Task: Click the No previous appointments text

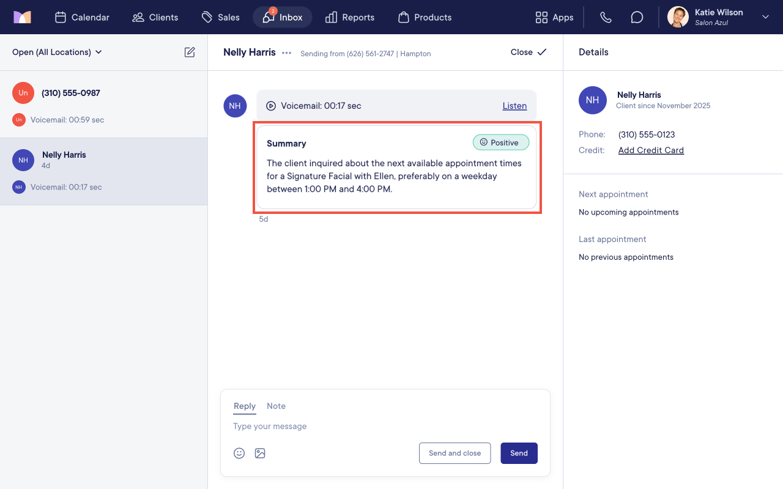Action: [626, 257]
